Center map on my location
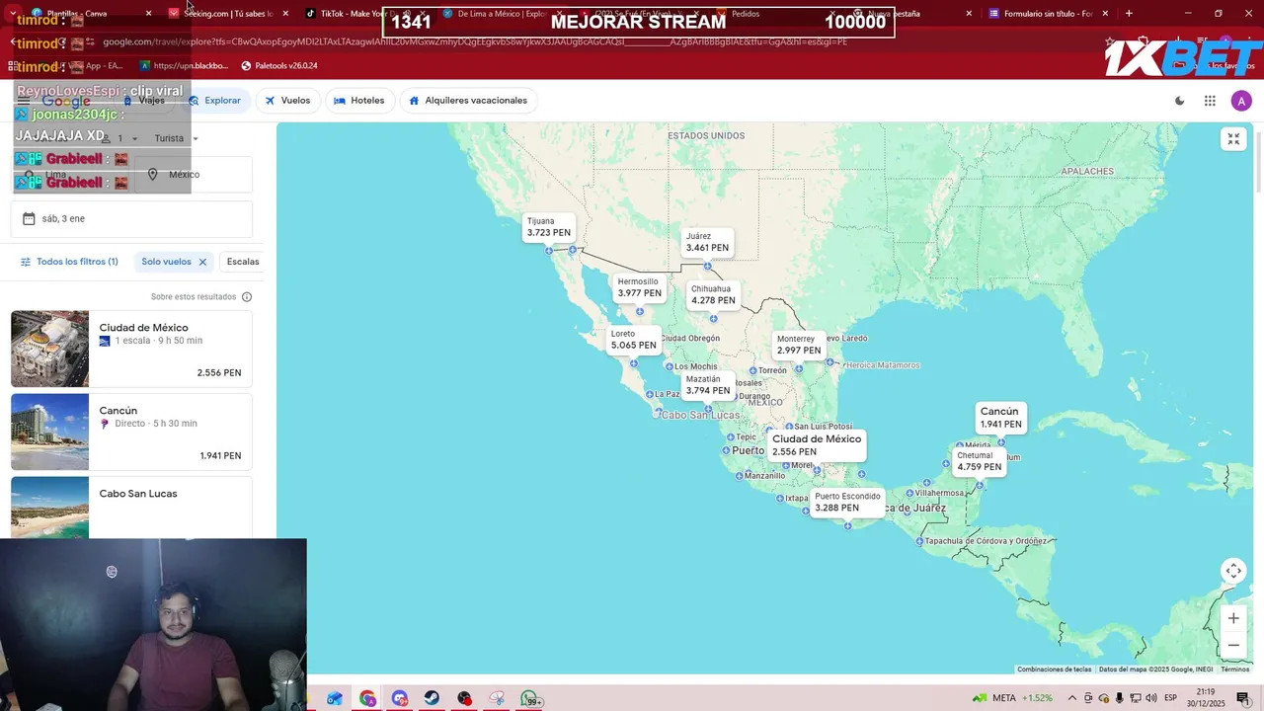 [x=1233, y=571]
